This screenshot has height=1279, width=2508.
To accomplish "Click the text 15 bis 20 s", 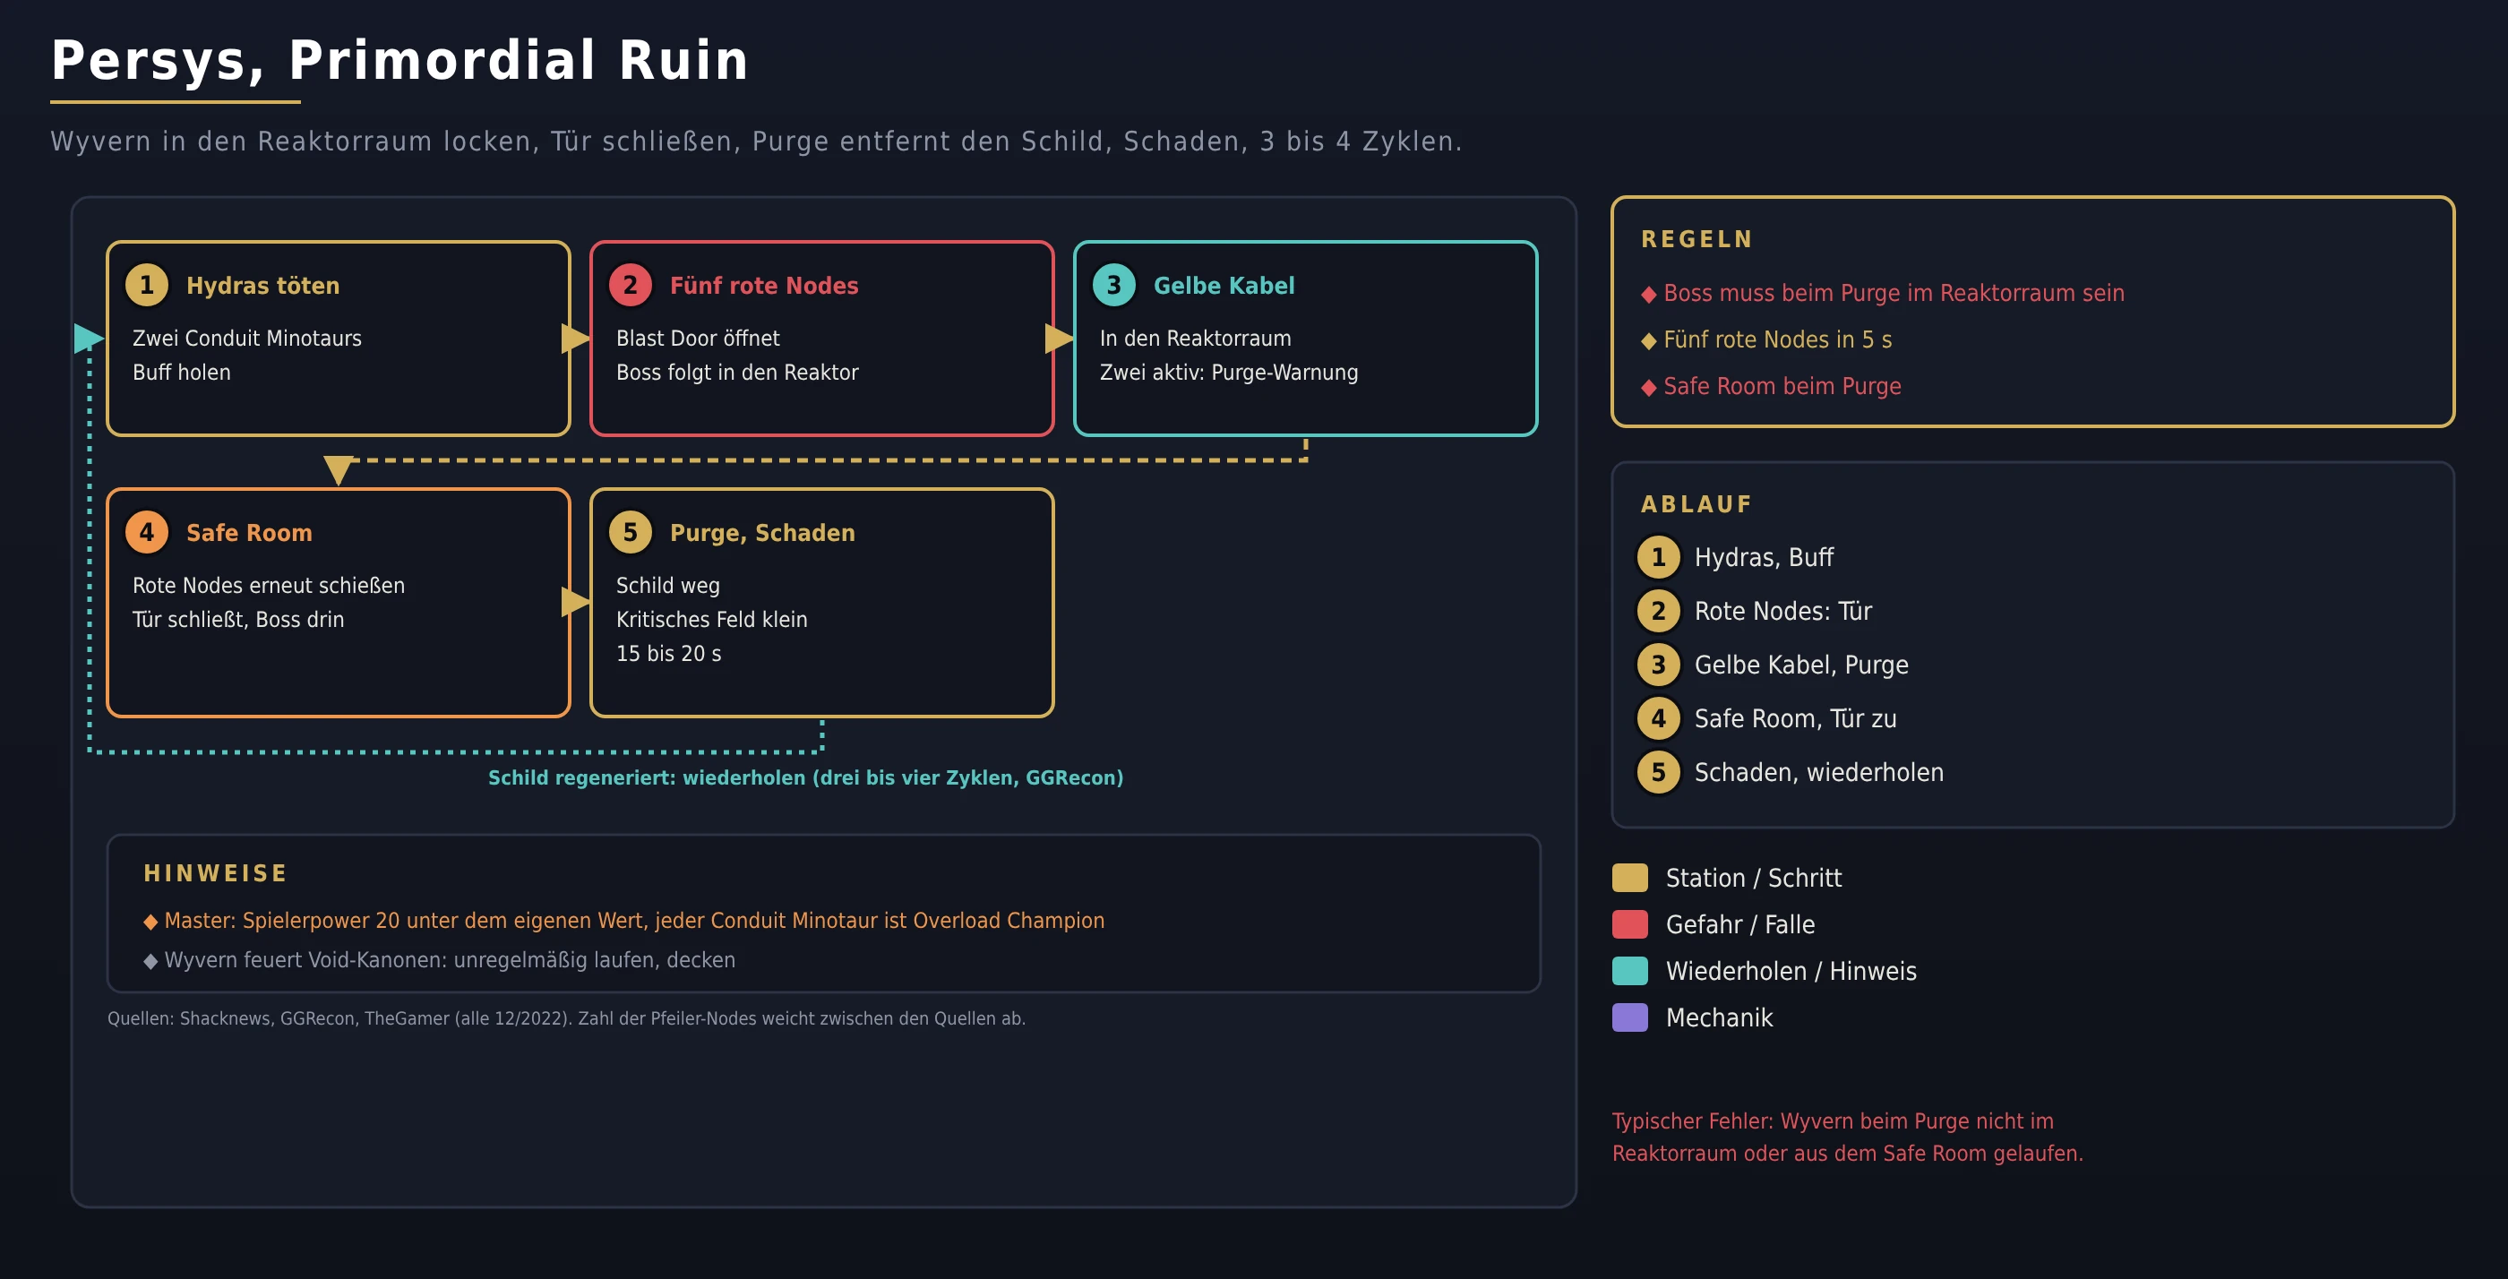I will coord(669,653).
